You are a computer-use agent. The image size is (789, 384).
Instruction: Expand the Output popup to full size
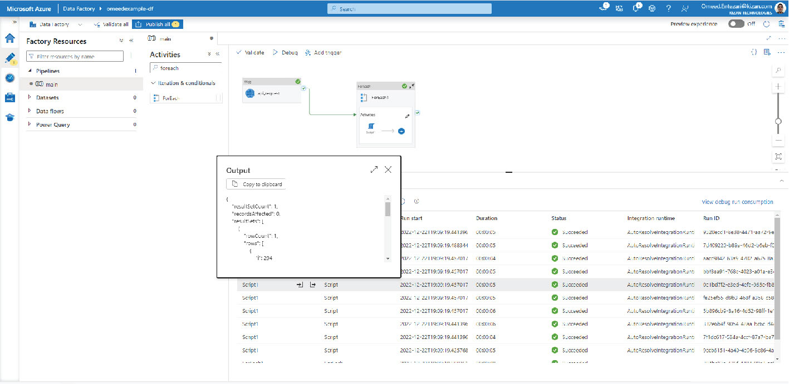point(374,169)
